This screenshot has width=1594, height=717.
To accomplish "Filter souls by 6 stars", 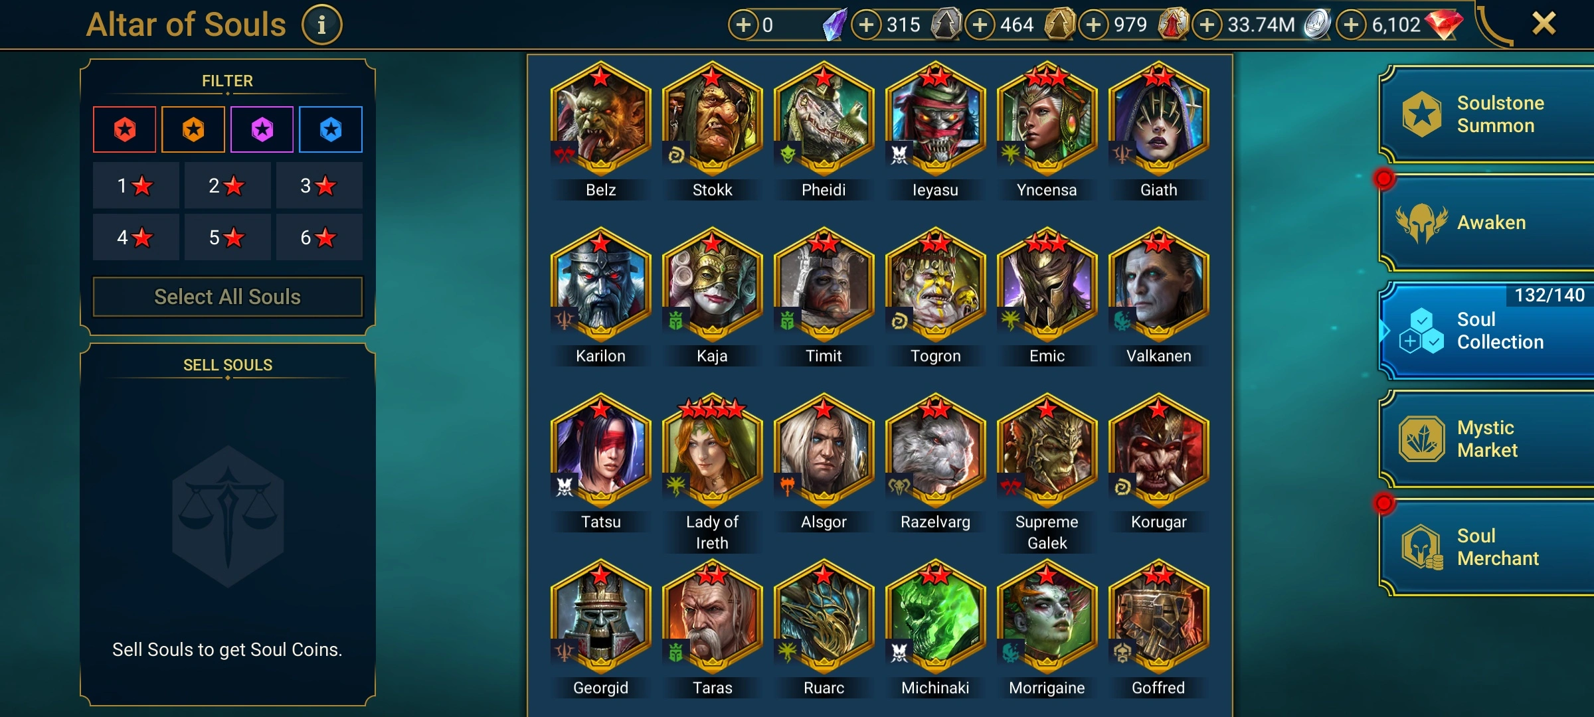I will click(x=319, y=237).
